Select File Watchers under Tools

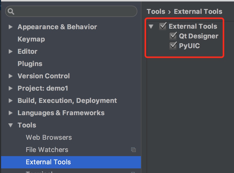47,150
